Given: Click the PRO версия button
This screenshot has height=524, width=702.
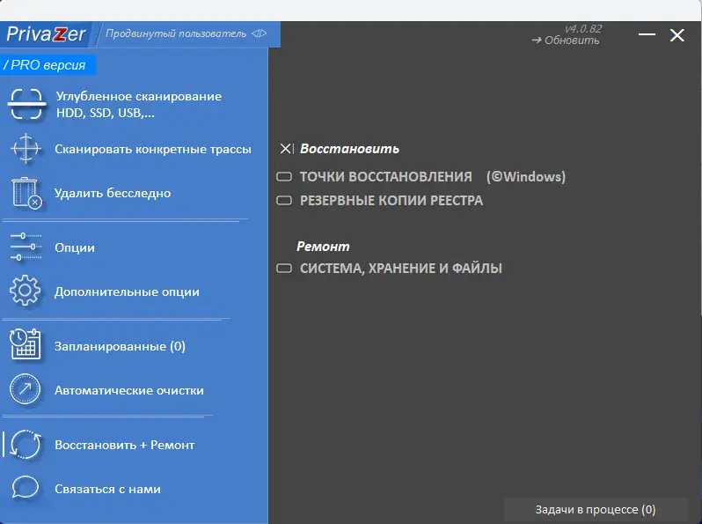Looking at the screenshot, I should (x=48, y=65).
